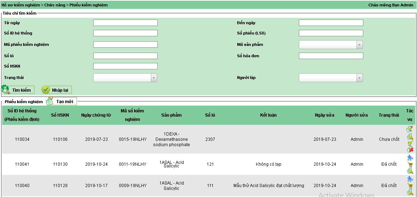Click HSKN number 110128
This screenshot has height=197, width=417.
coord(60,186)
